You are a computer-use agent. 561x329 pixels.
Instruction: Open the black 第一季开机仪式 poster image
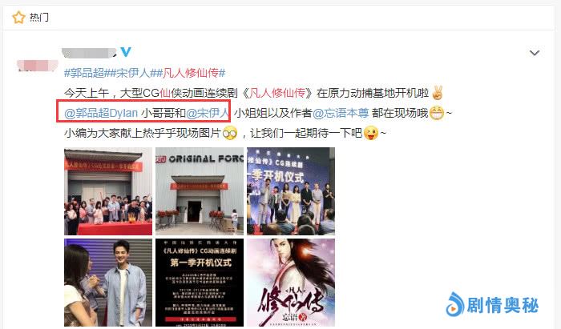coord(200,283)
